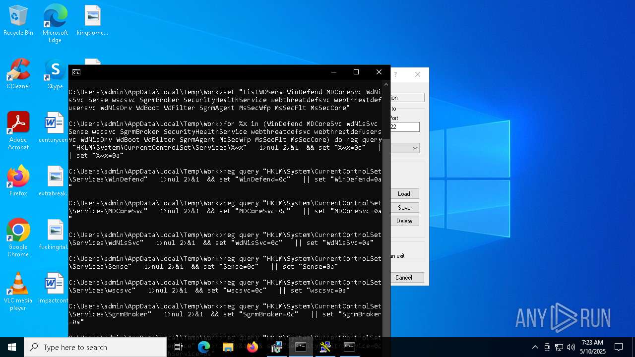The height and width of the screenshot is (357, 635).
Task: Switch to the last command prompt taskbar button
Action: pyautogui.click(x=350, y=347)
